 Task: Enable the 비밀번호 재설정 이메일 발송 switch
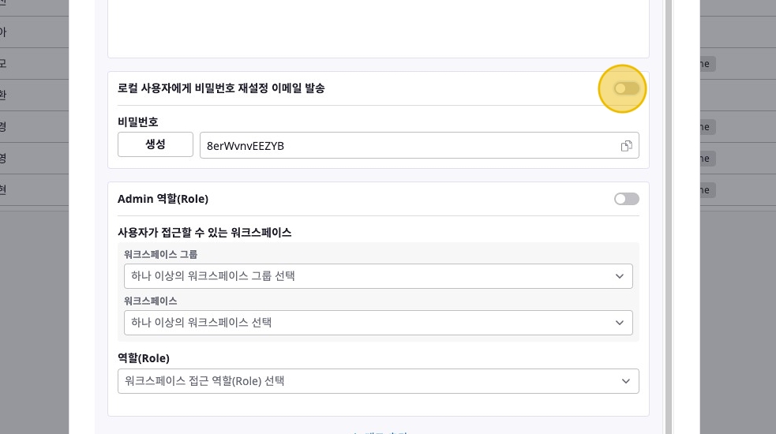[626, 88]
